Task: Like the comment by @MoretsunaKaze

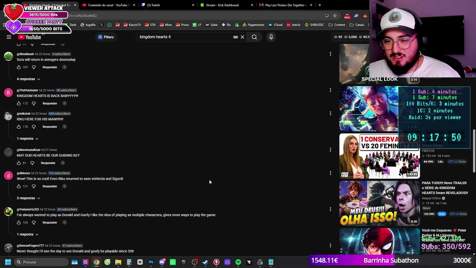Action: pyautogui.click(x=19, y=163)
